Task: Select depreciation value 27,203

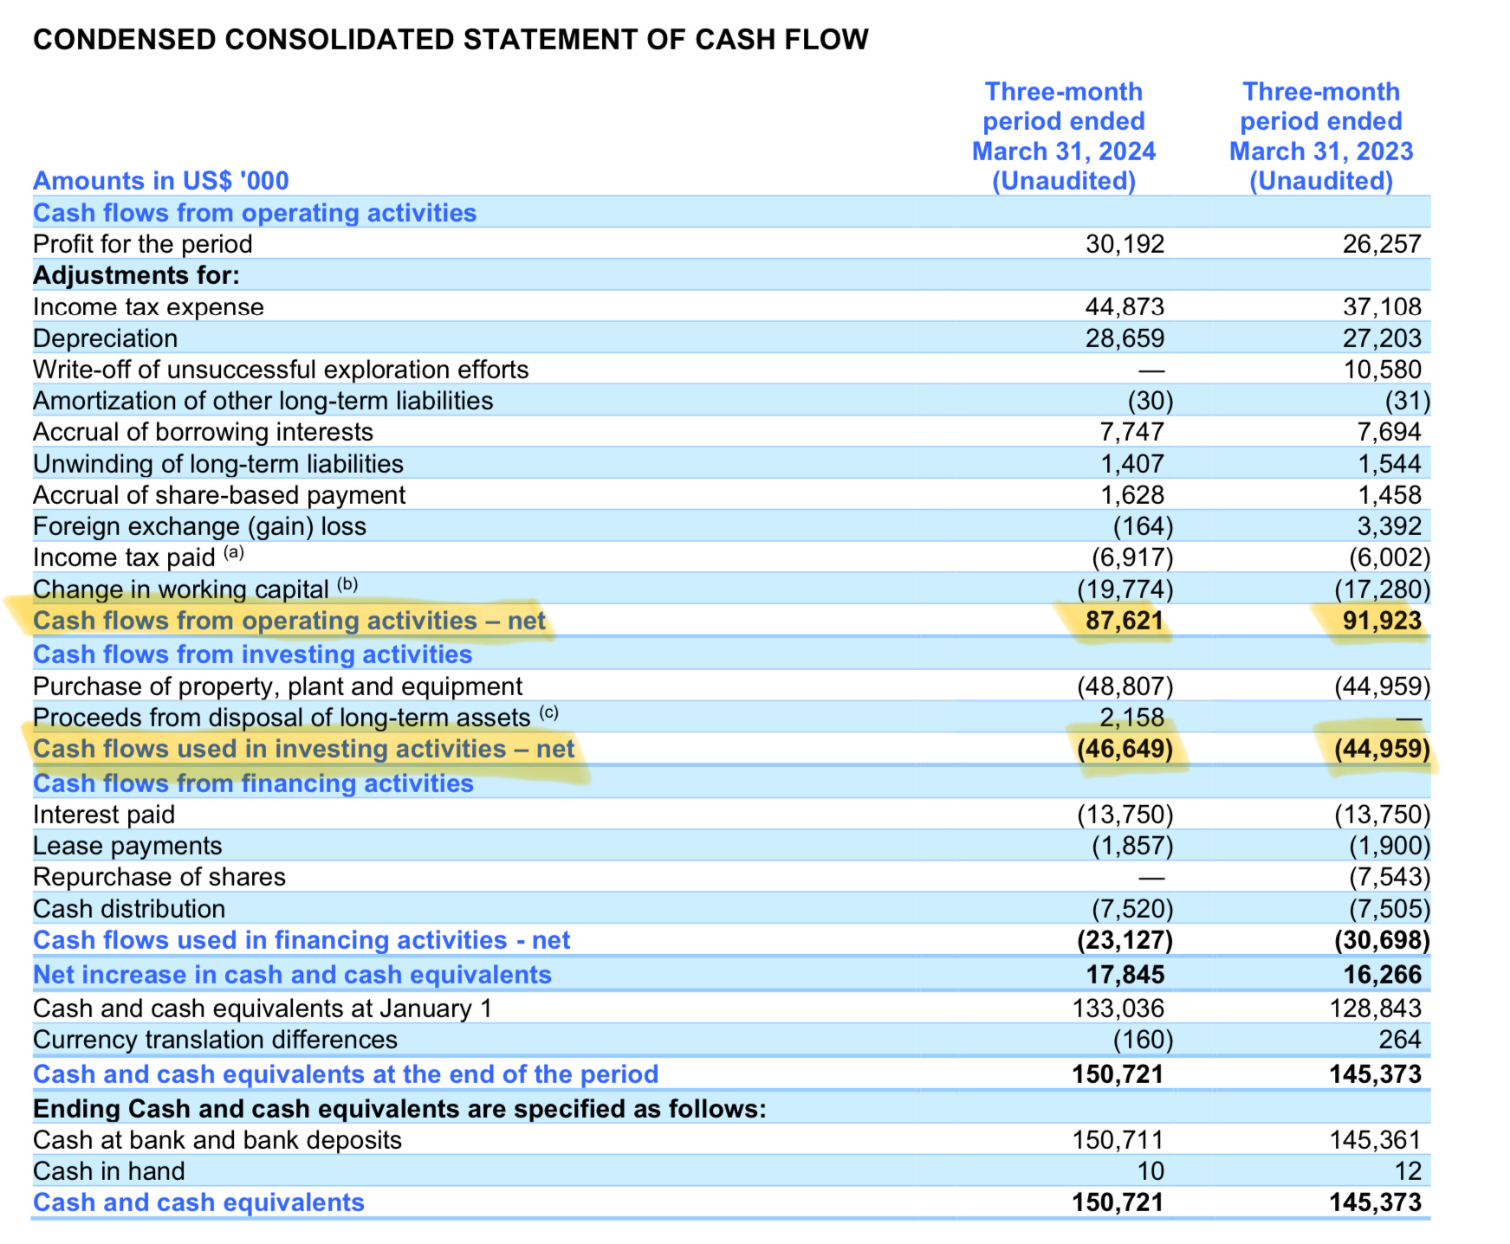Action: 1383,338
